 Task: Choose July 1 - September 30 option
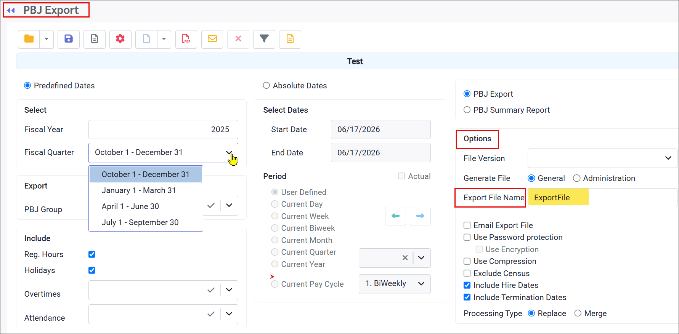tap(146, 222)
